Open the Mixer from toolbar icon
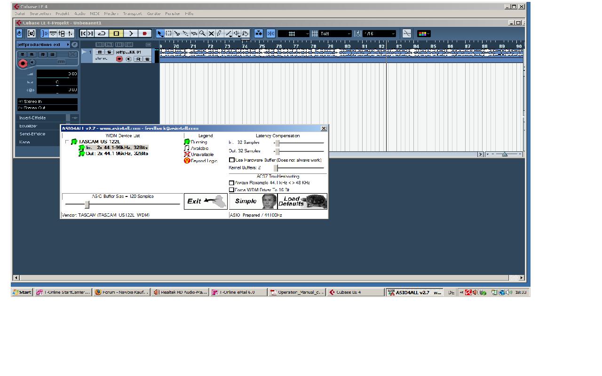602x376 pixels. pyautogui.click(x=70, y=33)
